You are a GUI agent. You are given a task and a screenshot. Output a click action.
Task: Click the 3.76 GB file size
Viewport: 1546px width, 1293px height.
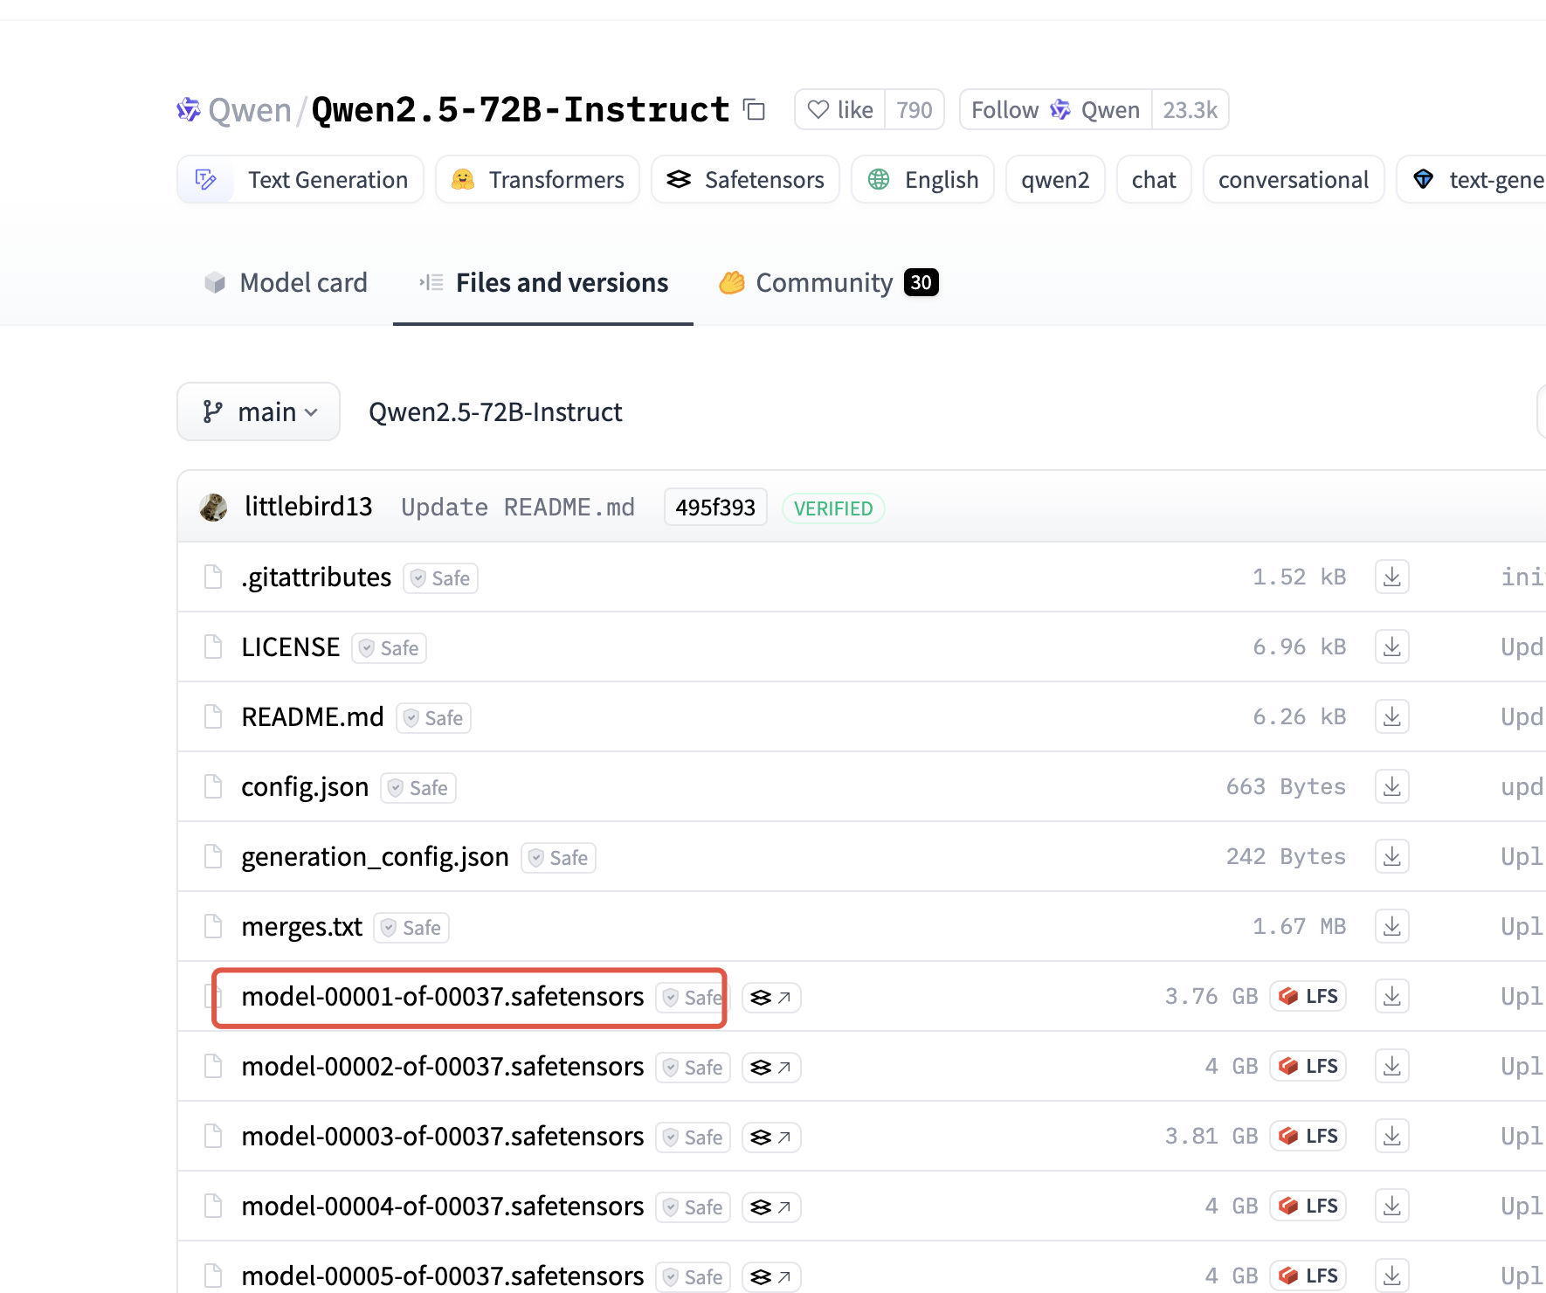pyautogui.click(x=1211, y=996)
